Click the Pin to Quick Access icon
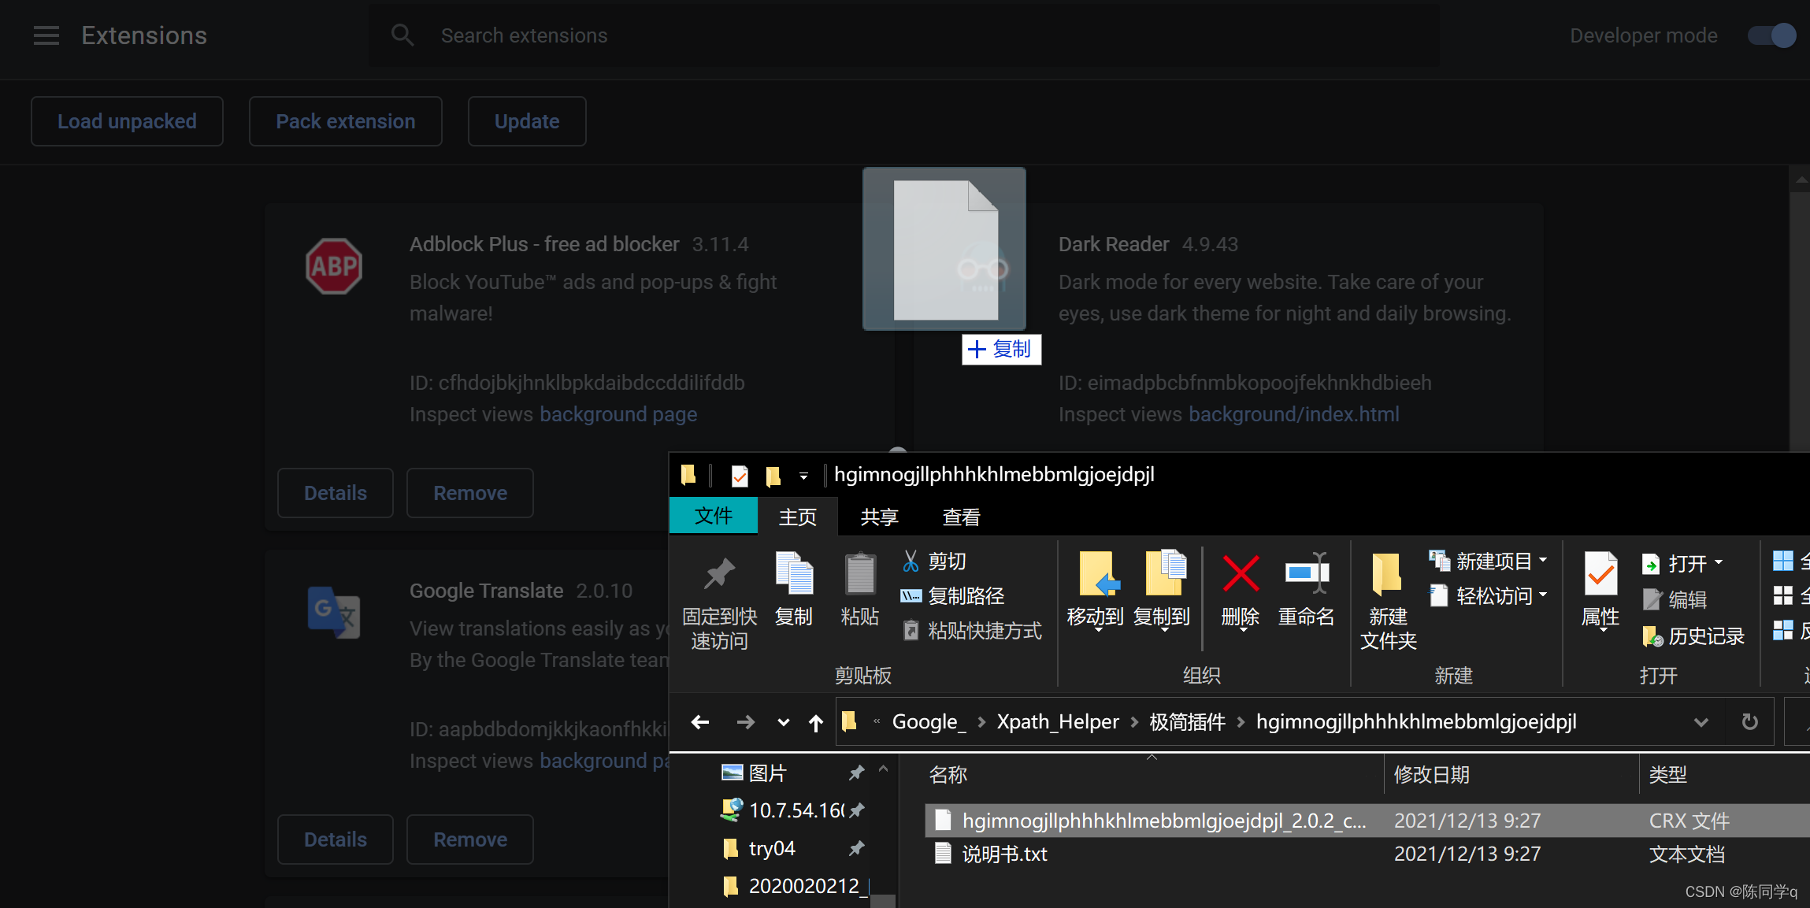The height and width of the screenshot is (908, 1810). [719, 574]
